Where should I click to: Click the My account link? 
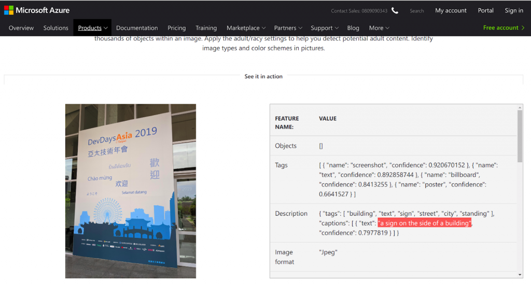(451, 10)
